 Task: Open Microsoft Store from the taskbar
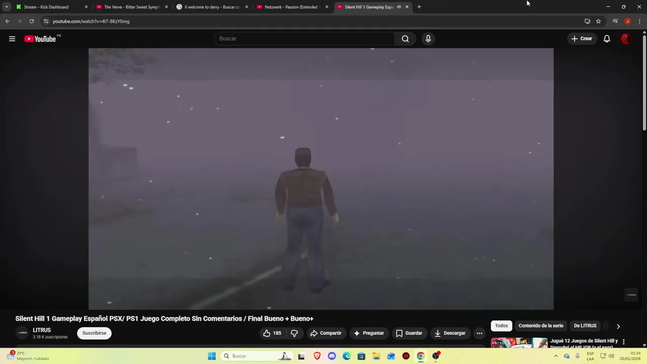click(361, 356)
